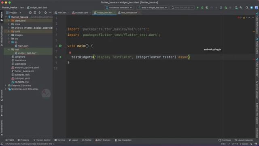Image resolution: width=259 pixels, height=146 pixels.
Task: Close the widget_test.dart tab
Action: (114, 13)
